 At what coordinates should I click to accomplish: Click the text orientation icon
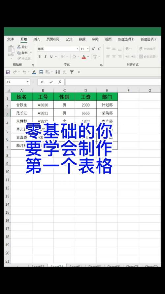tap(128, 49)
